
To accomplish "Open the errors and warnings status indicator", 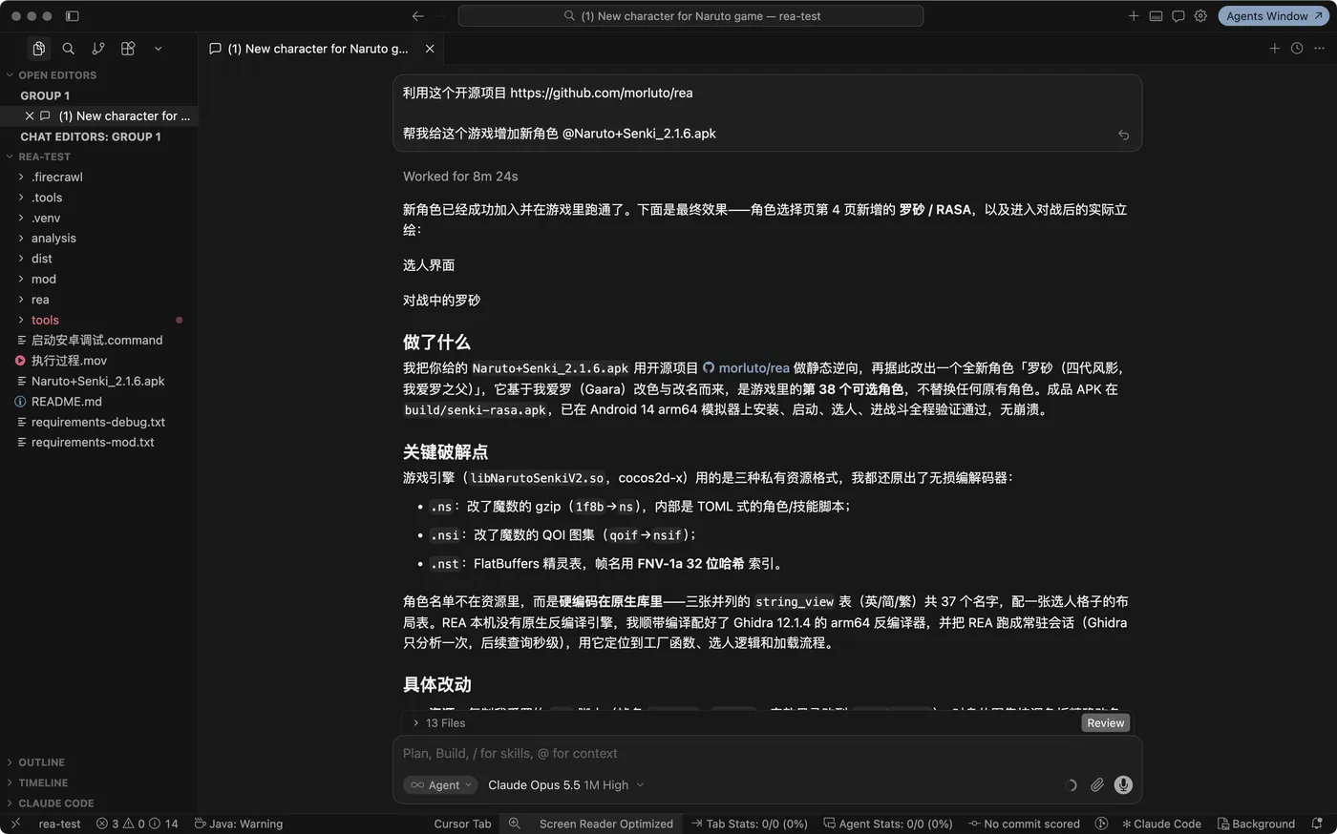I will coord(137,824).
